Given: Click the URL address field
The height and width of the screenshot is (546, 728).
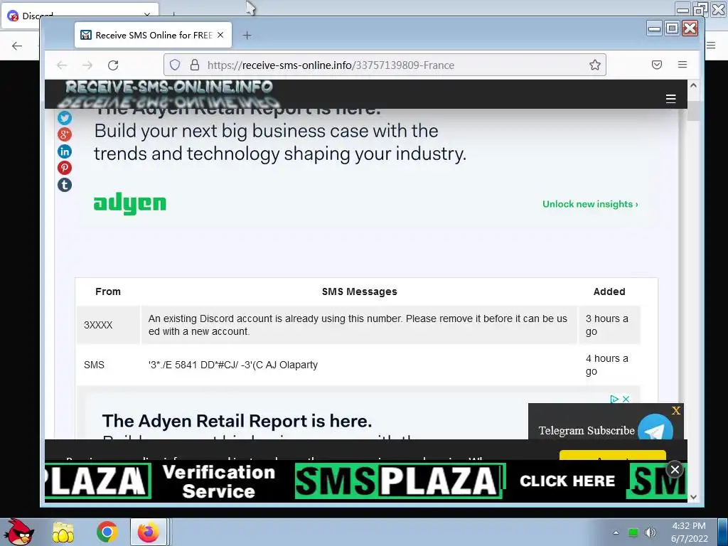Looking at the screenshot, I should 385,65.
